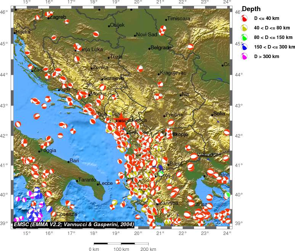Image resolution: width=295 pixels, height=251 pixels.
Task: Select the blue 150 to 300 km legend symbol
Action: point(244,47)
